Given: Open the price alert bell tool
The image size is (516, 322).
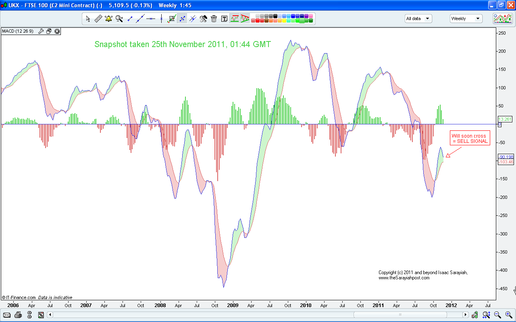Looking at the screenshot, I should pyautogui.click(x=108, y=18).
